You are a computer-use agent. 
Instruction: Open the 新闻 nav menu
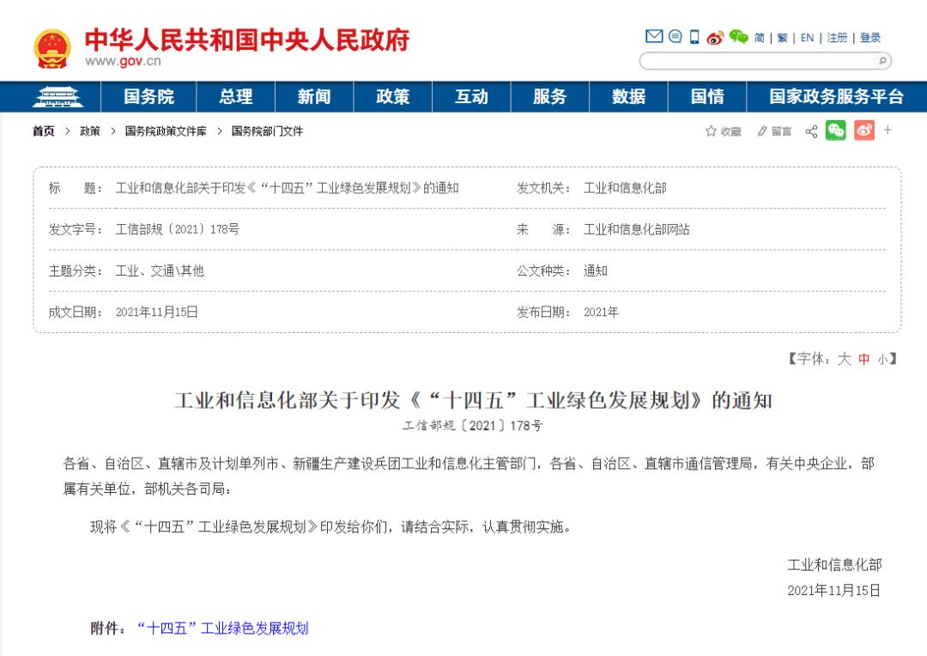(x=314, y=96)
